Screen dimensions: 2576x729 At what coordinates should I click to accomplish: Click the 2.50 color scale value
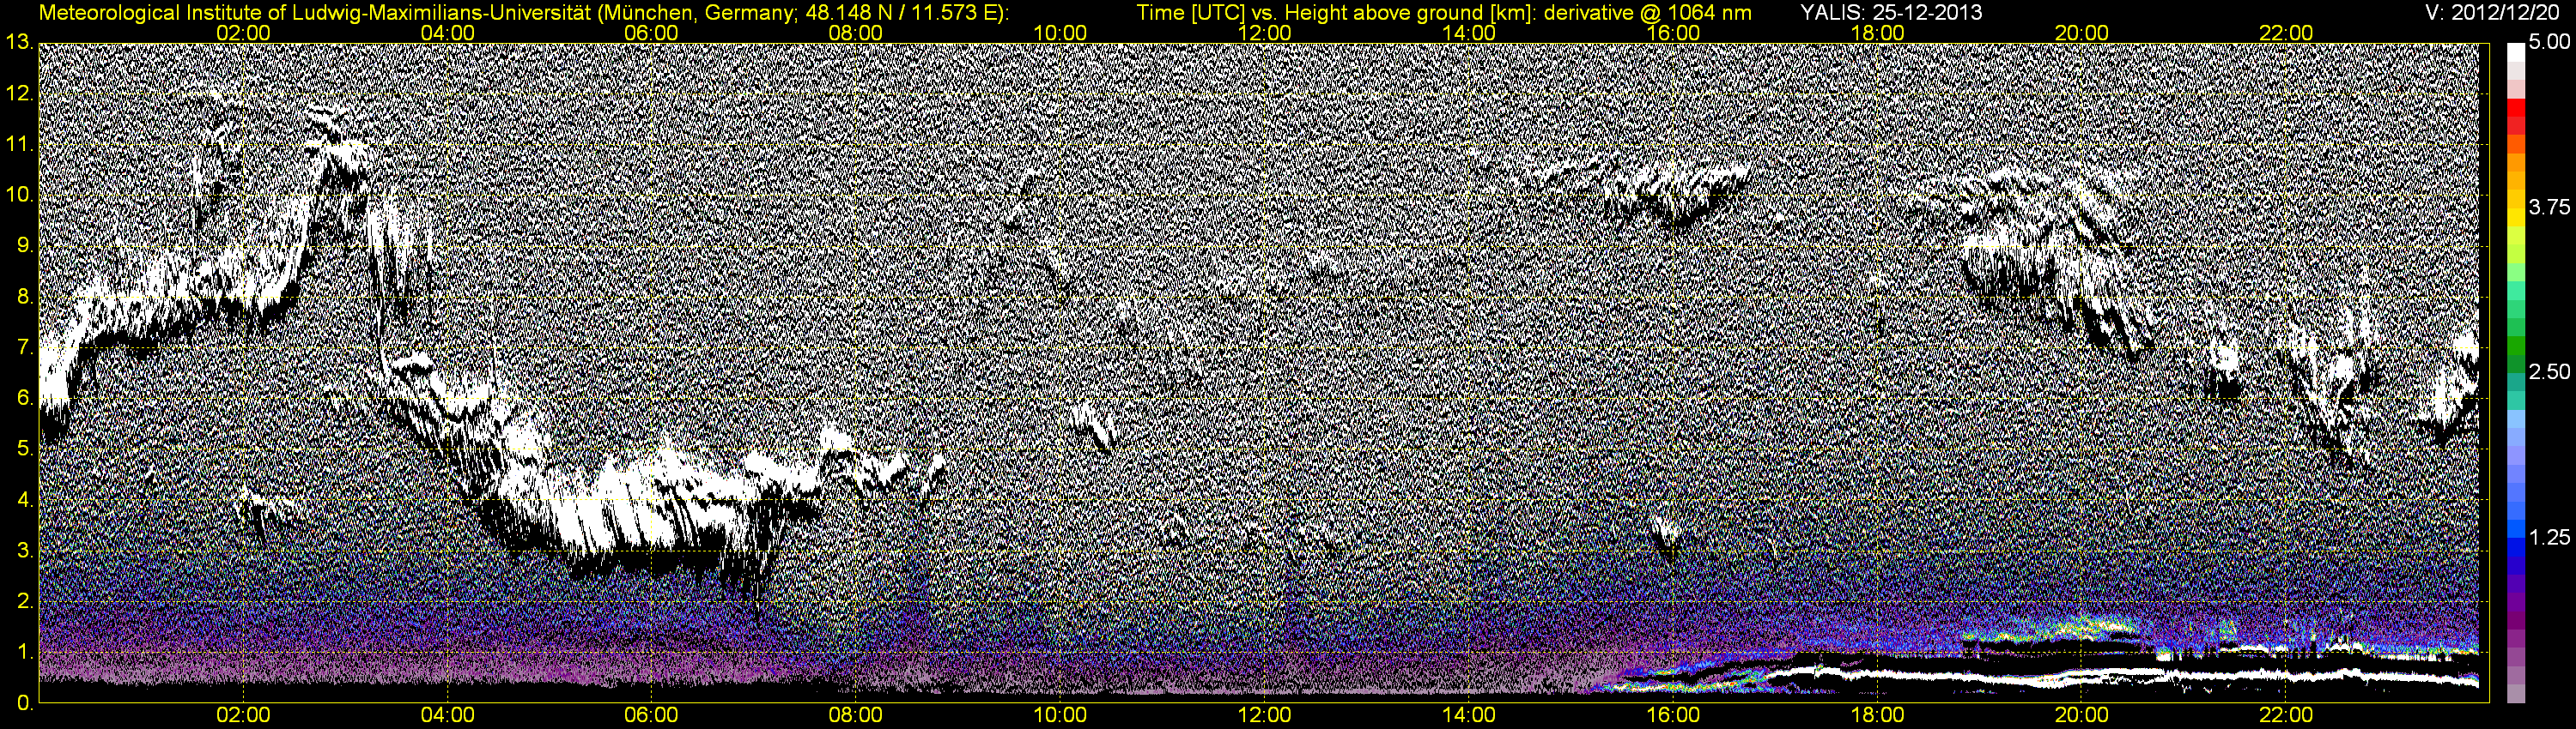(2549, 372)
